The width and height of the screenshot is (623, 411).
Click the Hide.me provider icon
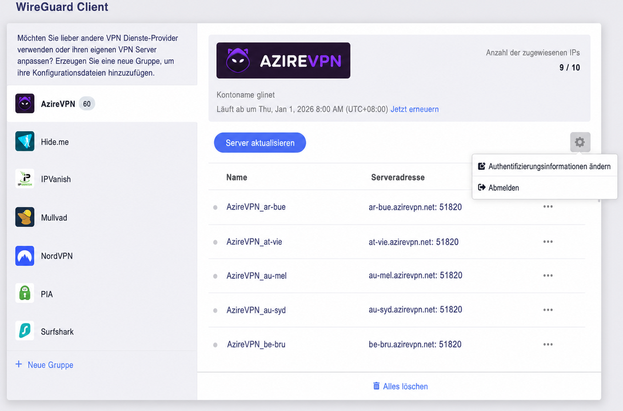tap(25, 142)
